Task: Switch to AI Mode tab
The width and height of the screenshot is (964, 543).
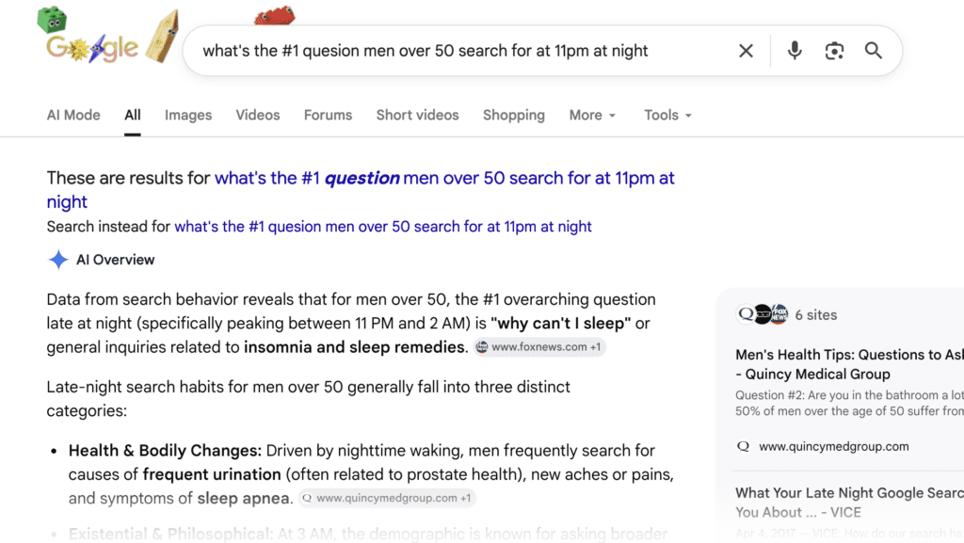Action: [x=73, y=116]
